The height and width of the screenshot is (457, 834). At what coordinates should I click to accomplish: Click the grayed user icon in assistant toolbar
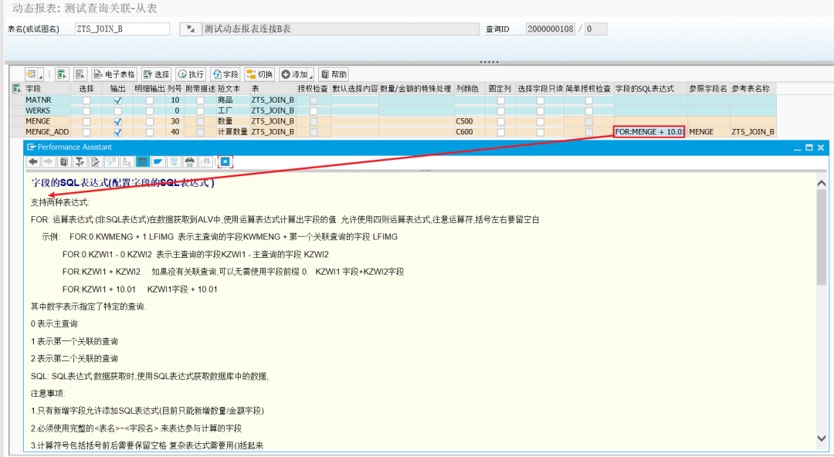(x=127, y=162)
